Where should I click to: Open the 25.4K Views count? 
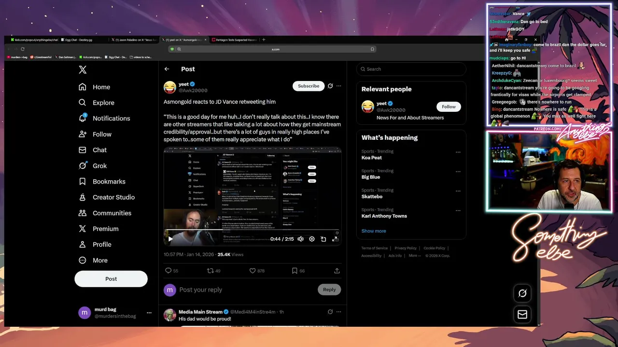pyautogui.click(x=230, y=254)
